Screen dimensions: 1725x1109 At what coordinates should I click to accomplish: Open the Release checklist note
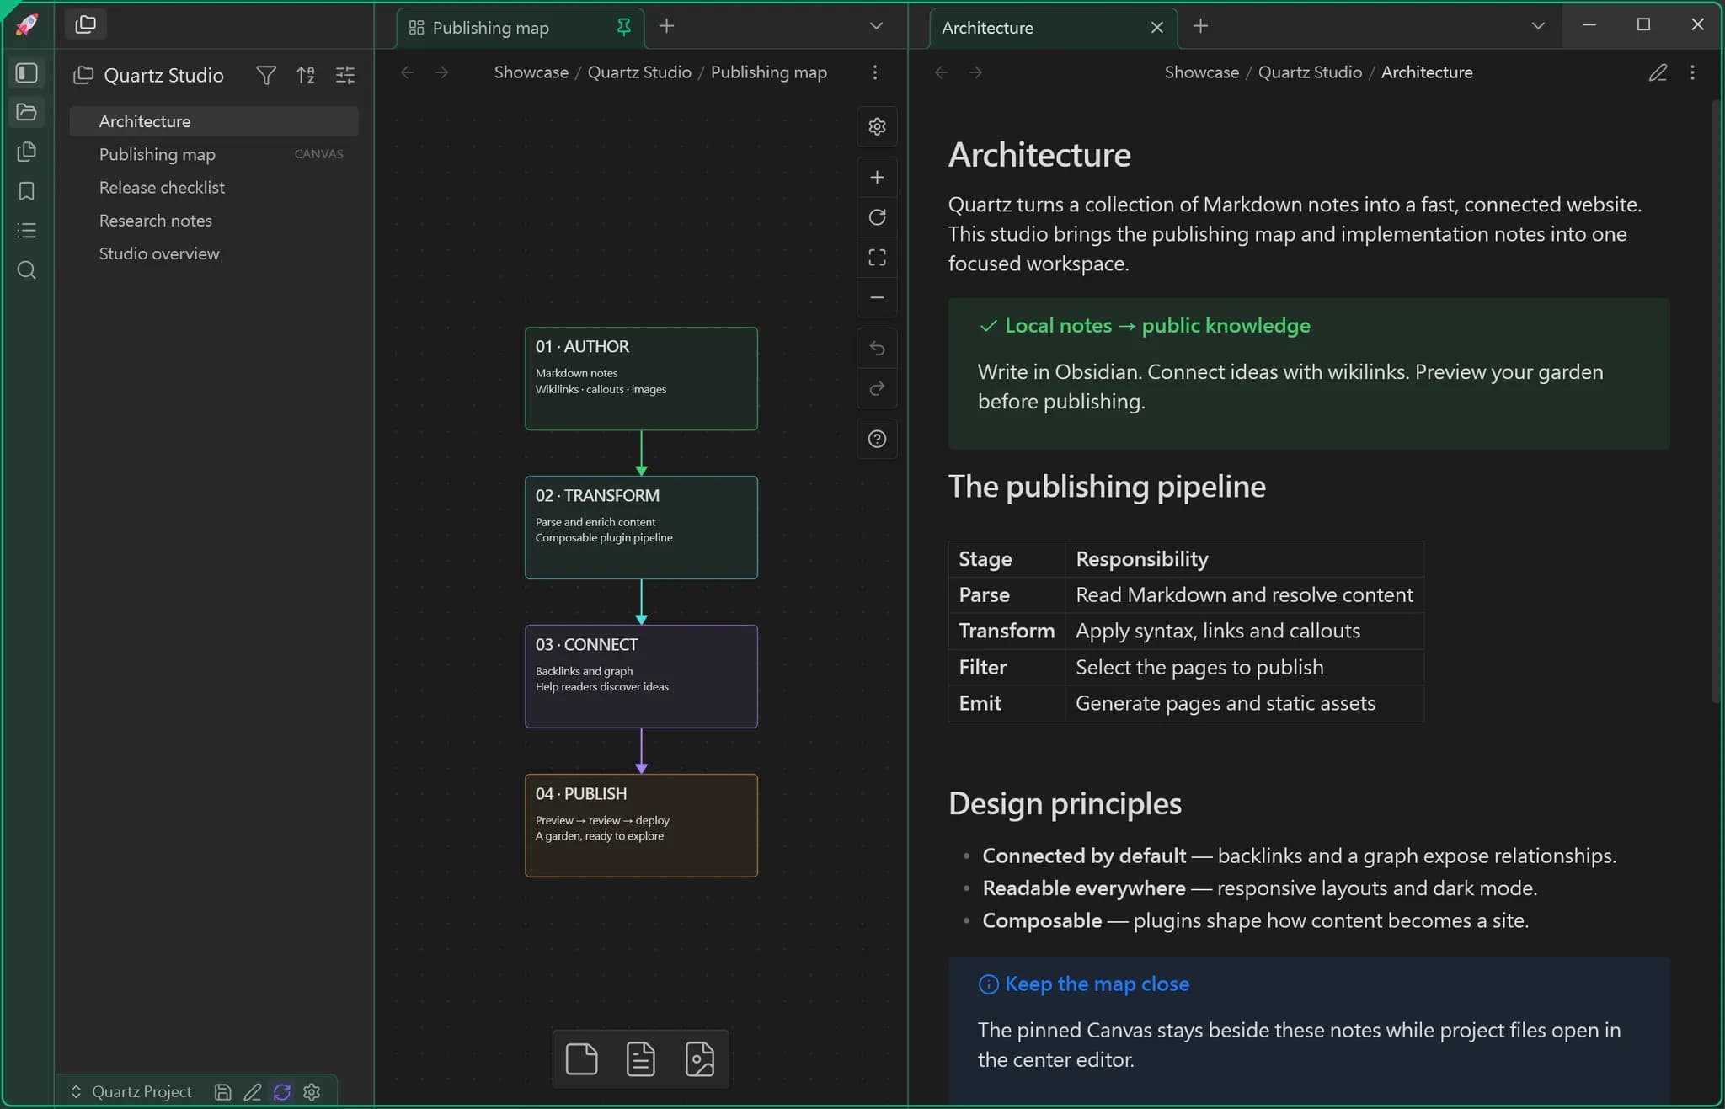[214, 187]
